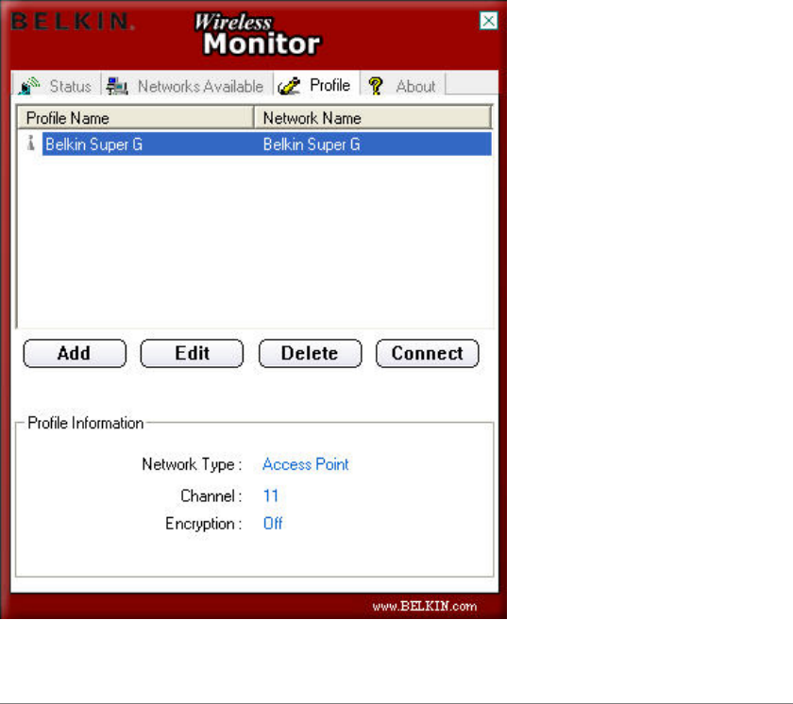793x704 pixels.
Task: Click the Edit profile button
Action: pyautogui.click(x=192, y=353)
